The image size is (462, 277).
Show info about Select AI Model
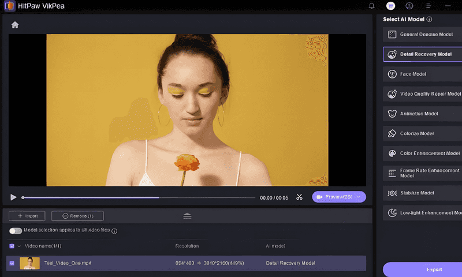(x=429, y=20)
